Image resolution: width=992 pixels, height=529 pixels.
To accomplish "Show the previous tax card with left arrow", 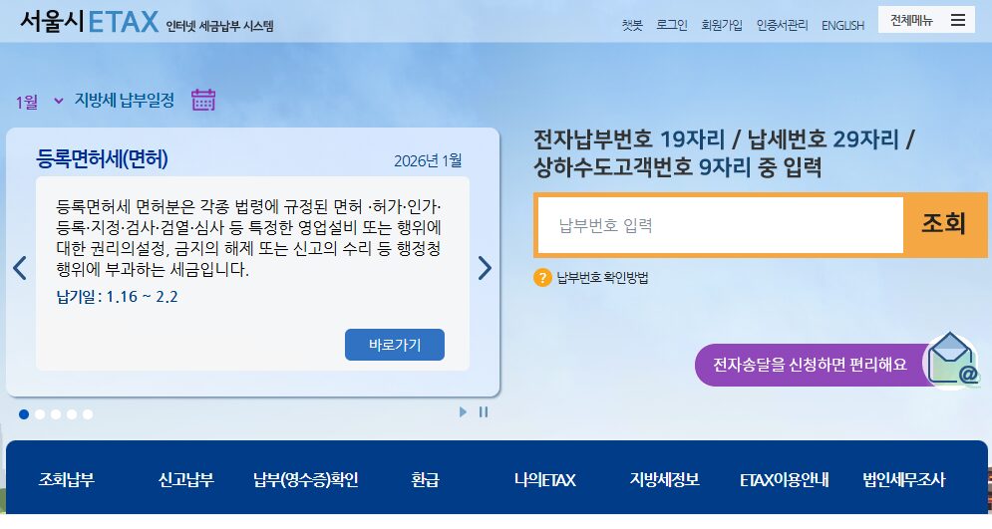I will tap(20, 268).
